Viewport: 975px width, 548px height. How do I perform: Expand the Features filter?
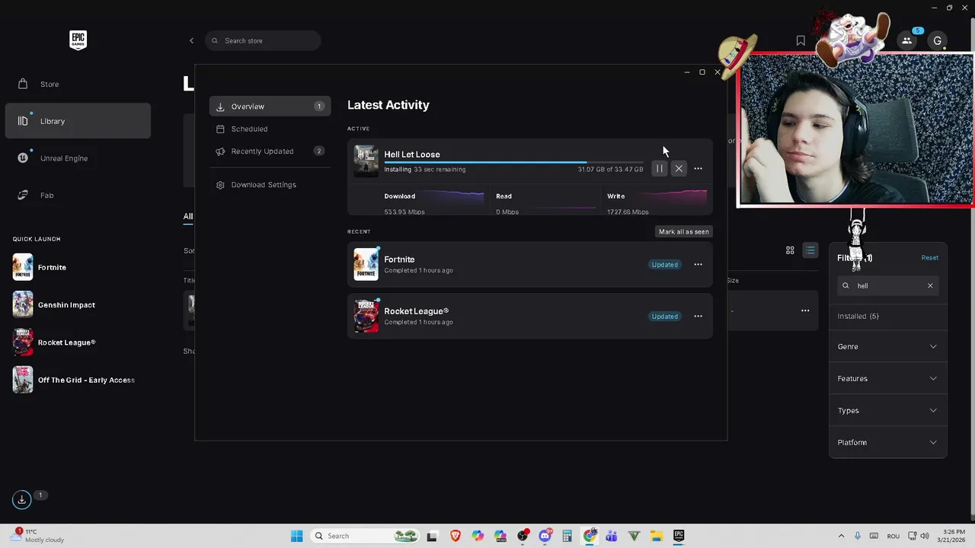coord(887,378)
